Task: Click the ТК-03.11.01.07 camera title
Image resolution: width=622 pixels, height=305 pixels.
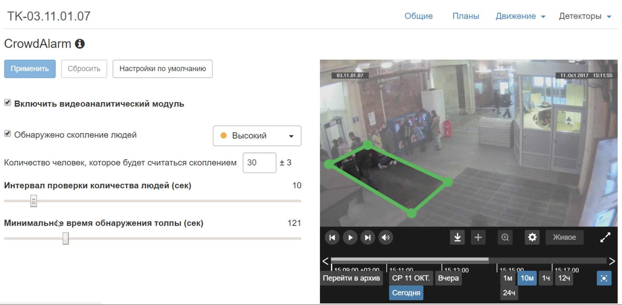Action: (49, 16)
